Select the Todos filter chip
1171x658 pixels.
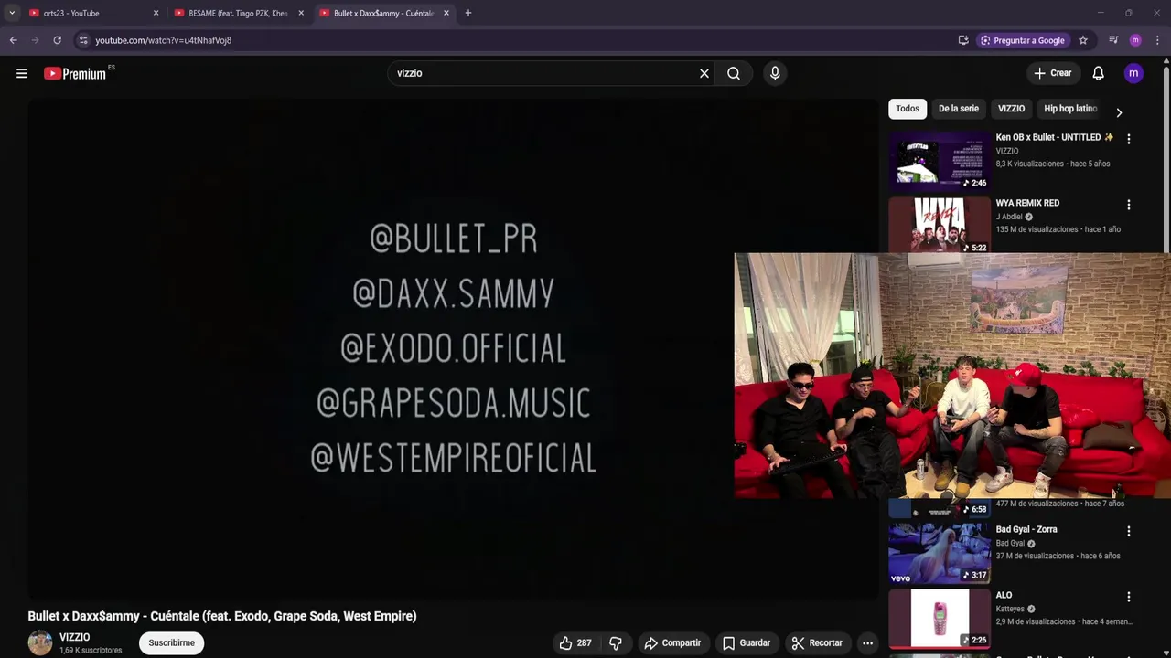tap(908, 109)
